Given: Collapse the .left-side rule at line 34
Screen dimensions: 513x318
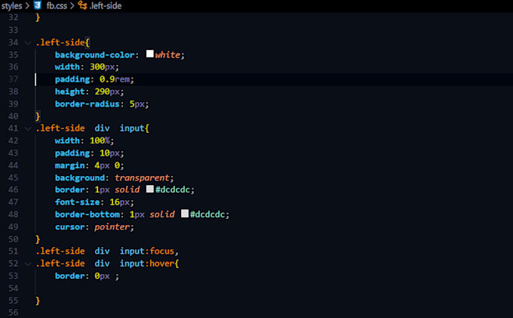Looking at the screenshot, I should (28, 42).
